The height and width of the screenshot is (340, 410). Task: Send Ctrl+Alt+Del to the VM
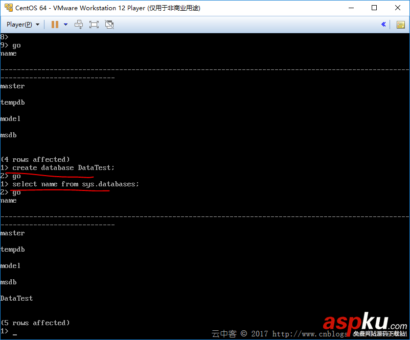point(79,25)
